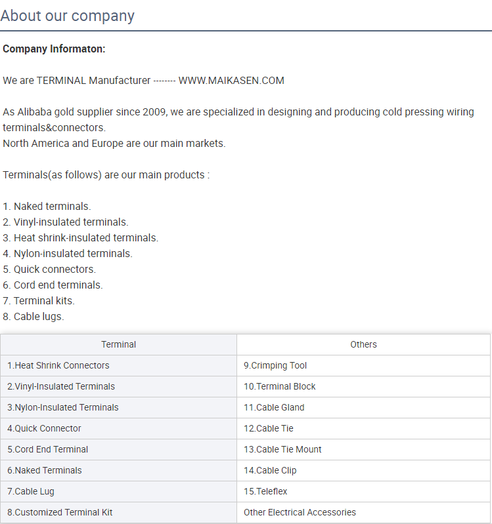
Task: Click the 9.Crimping Tool table cell
Action: [x=363, y=365]
